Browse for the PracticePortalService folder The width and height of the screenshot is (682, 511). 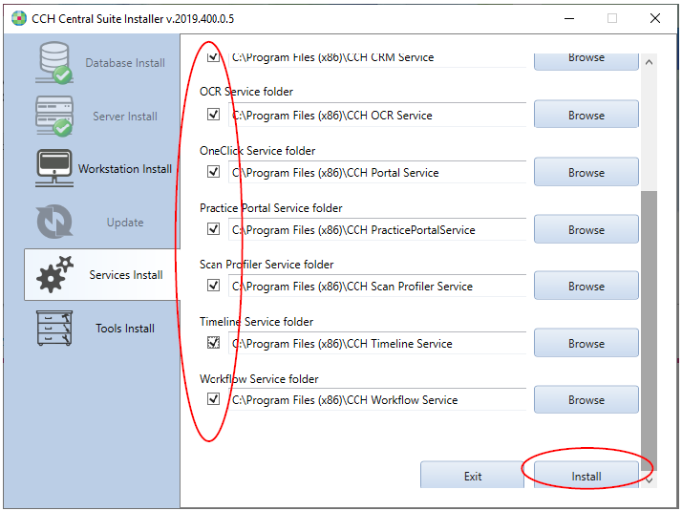pyautogui.click(x=586, y=229)
